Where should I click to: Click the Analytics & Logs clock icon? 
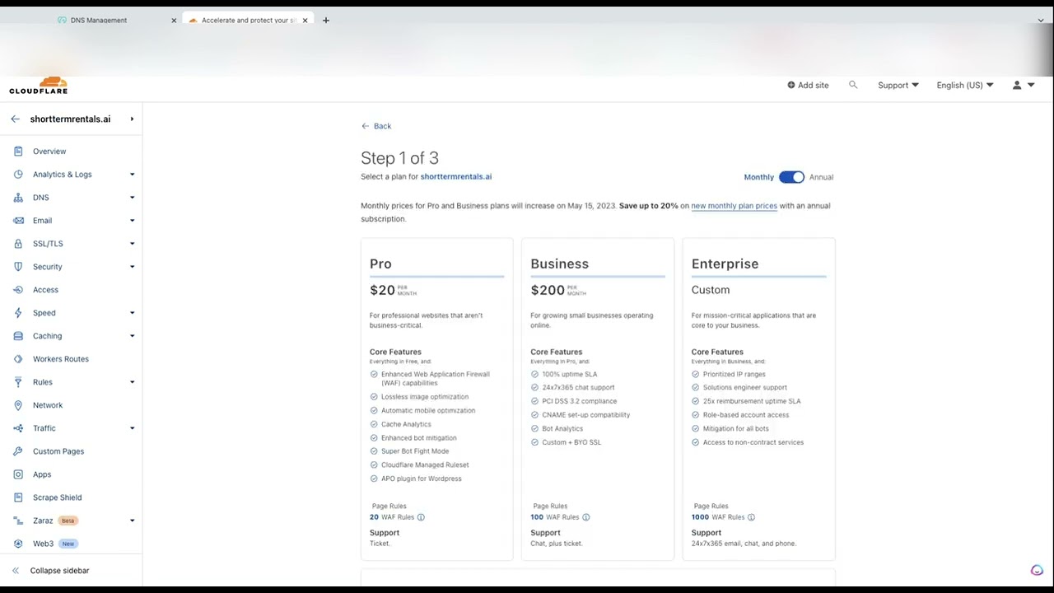click(18, 175)
